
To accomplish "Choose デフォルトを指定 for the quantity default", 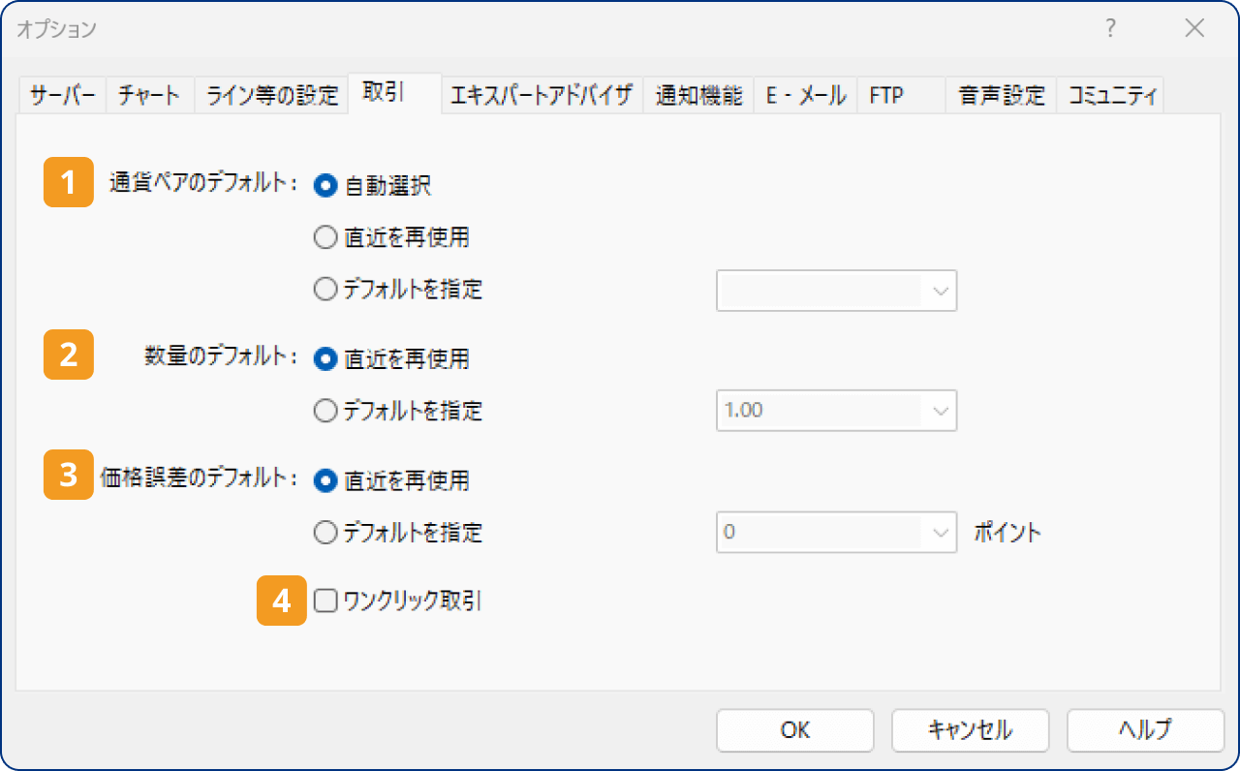I will coord(325,411).
